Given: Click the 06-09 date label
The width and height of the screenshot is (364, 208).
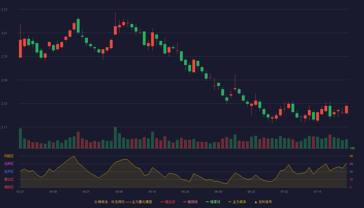Looking at the screenshot, I should (x=218, y=192).
